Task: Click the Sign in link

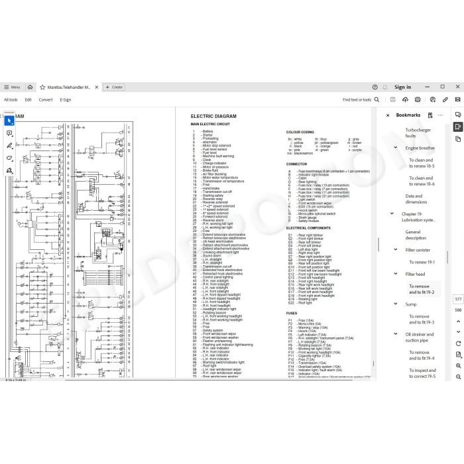Action: 402,87
